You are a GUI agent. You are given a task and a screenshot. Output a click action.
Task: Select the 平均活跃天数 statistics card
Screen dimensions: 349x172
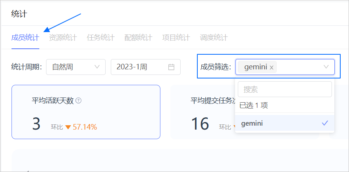pos(86,112)
